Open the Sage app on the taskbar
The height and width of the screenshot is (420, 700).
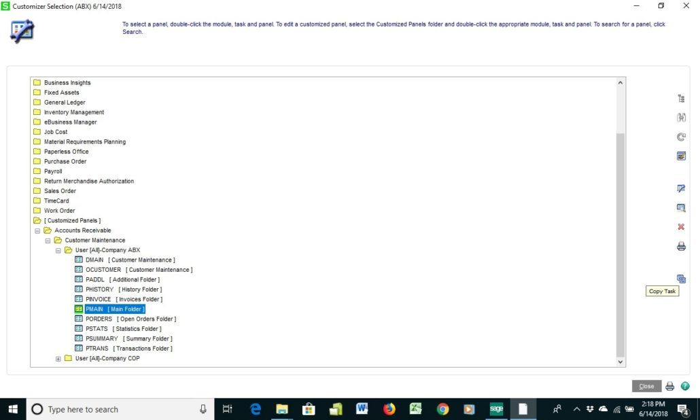497,409
